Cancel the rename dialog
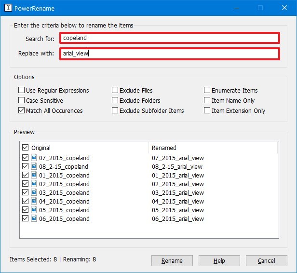The height and width of the screenshot is (273, 297). [x=267, y=260]
